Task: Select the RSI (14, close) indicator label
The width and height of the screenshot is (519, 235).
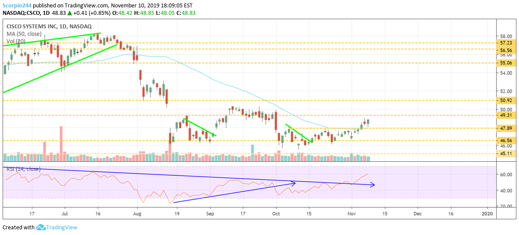Action: pos(23,169)
